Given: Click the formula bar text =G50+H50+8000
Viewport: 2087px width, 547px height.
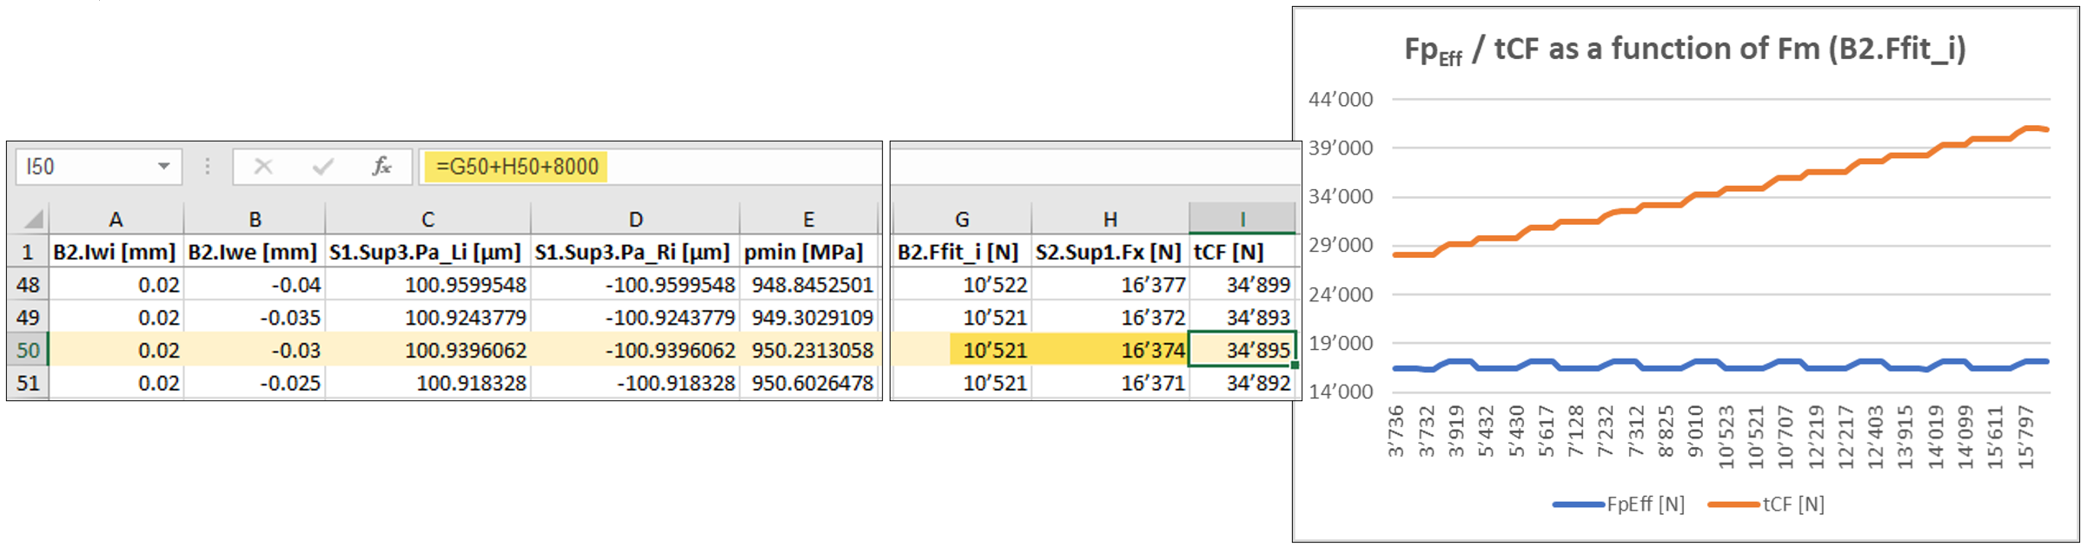Looking at the screenshot, I should (x=517, y=167).
